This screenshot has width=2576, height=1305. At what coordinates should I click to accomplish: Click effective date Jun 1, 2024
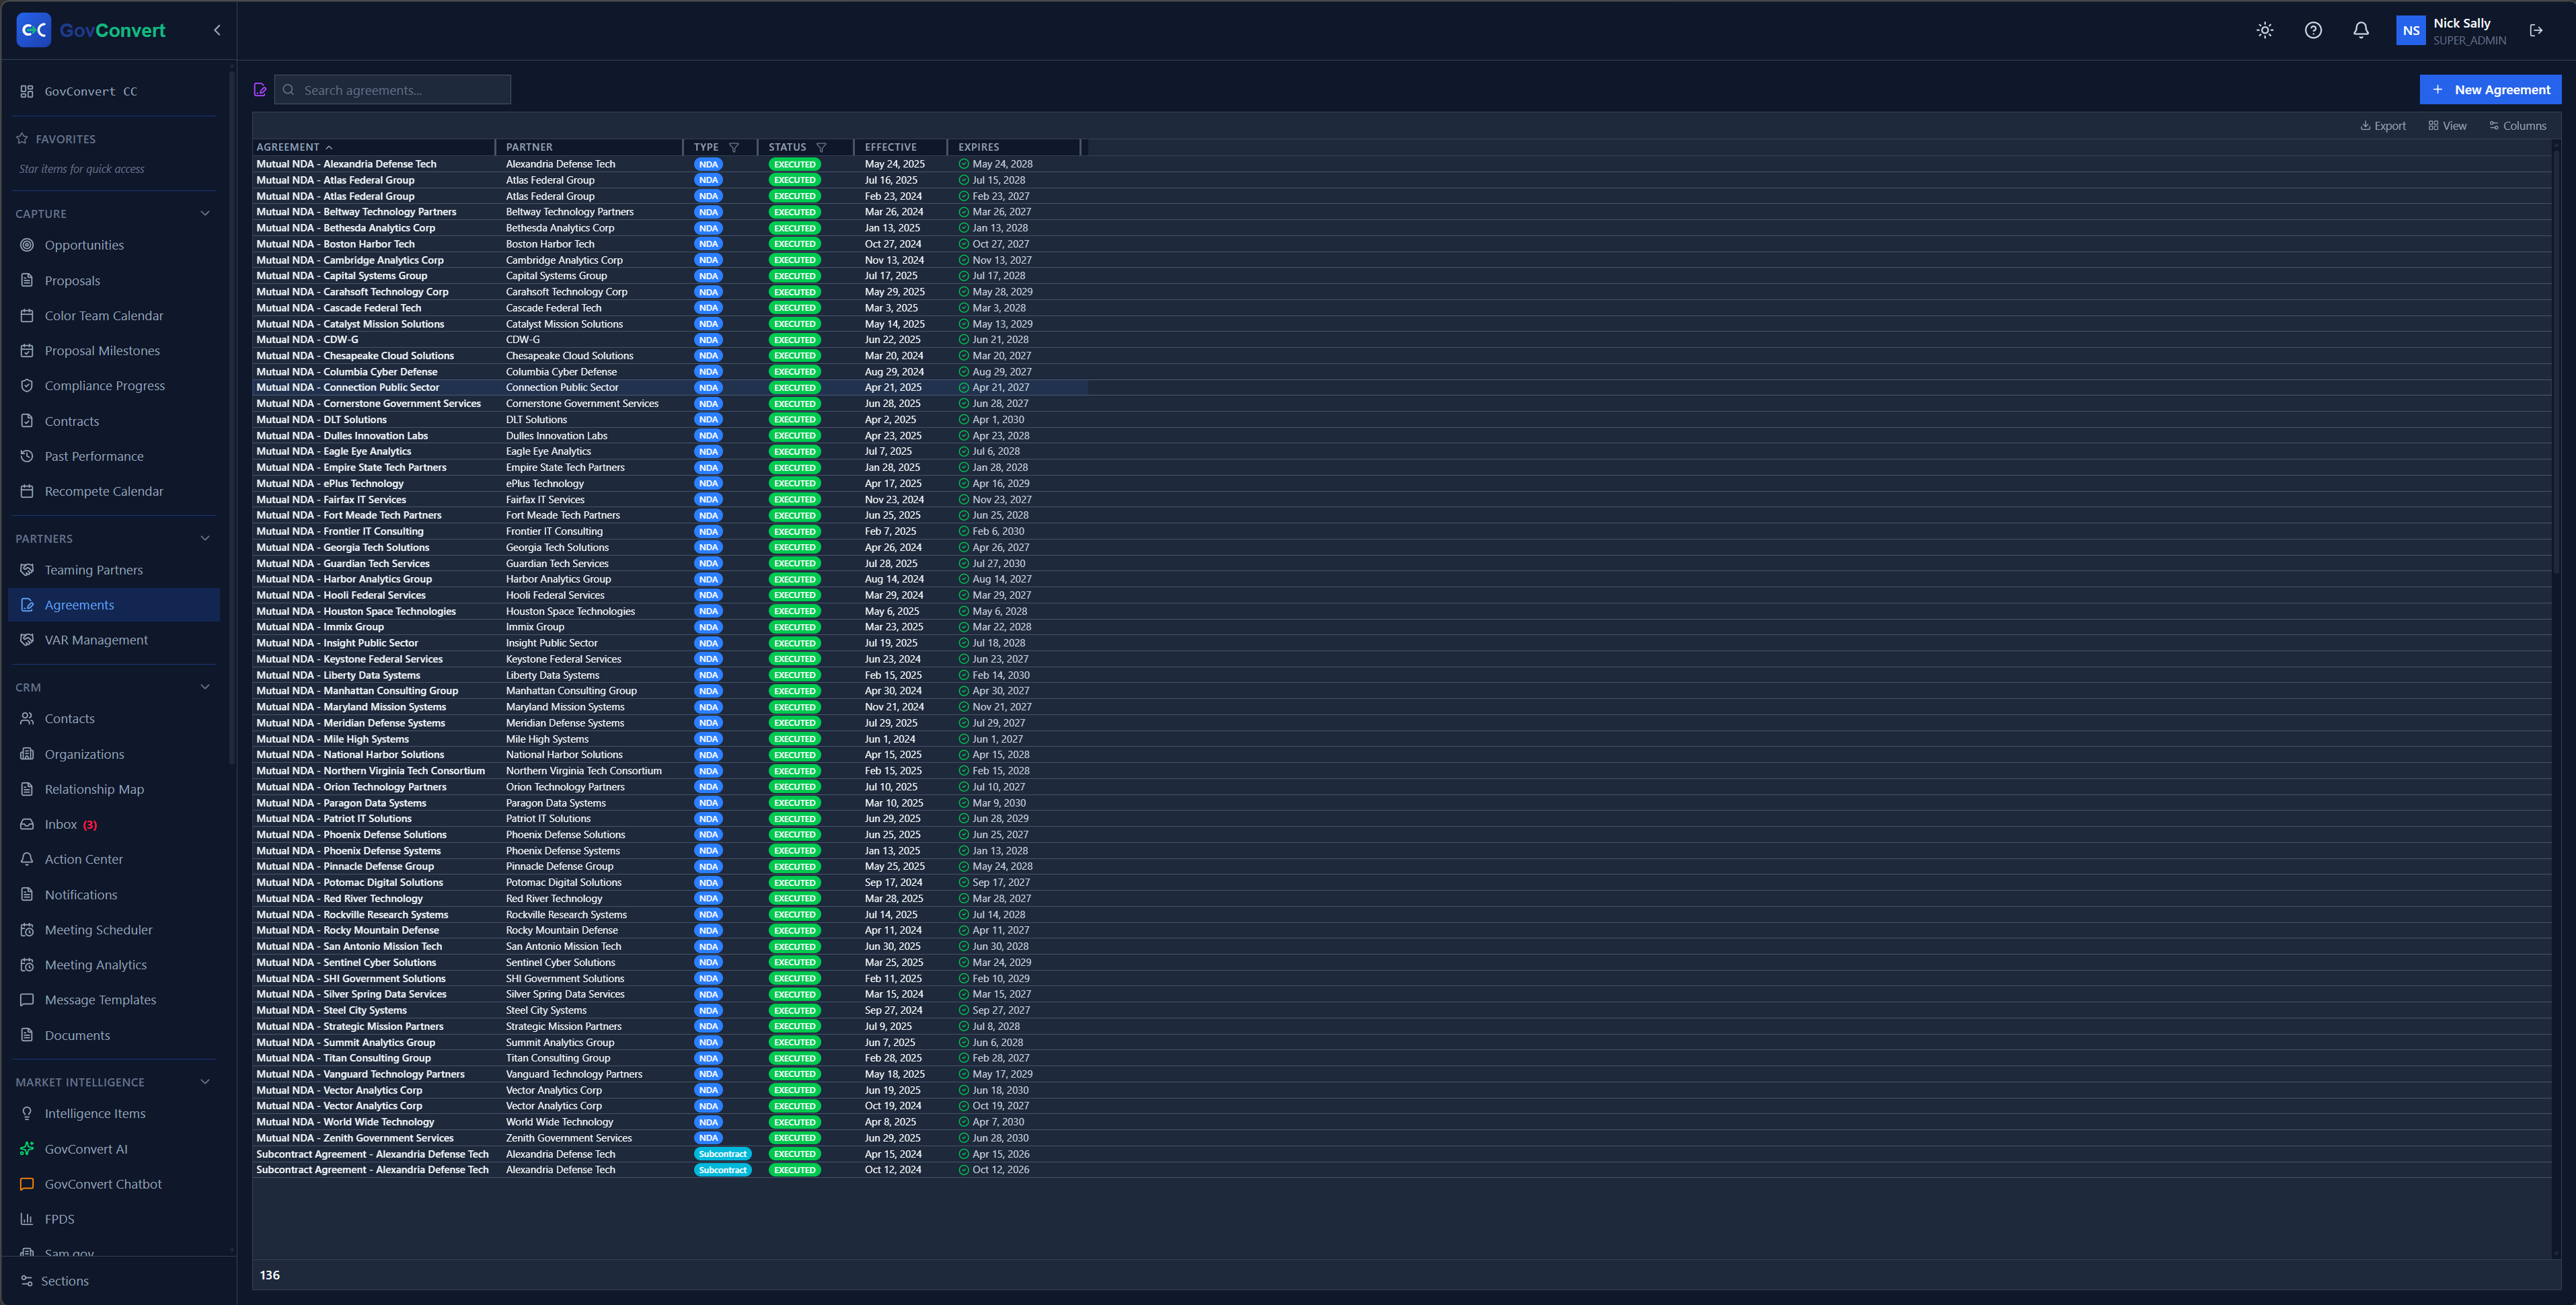point(890,739)
